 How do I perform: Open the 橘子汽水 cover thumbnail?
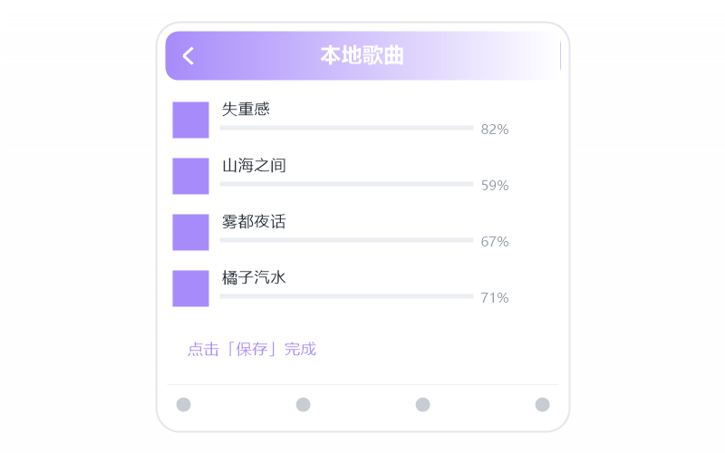190,288
